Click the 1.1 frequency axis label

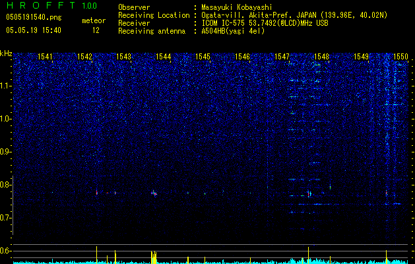[x=6, y=86]
